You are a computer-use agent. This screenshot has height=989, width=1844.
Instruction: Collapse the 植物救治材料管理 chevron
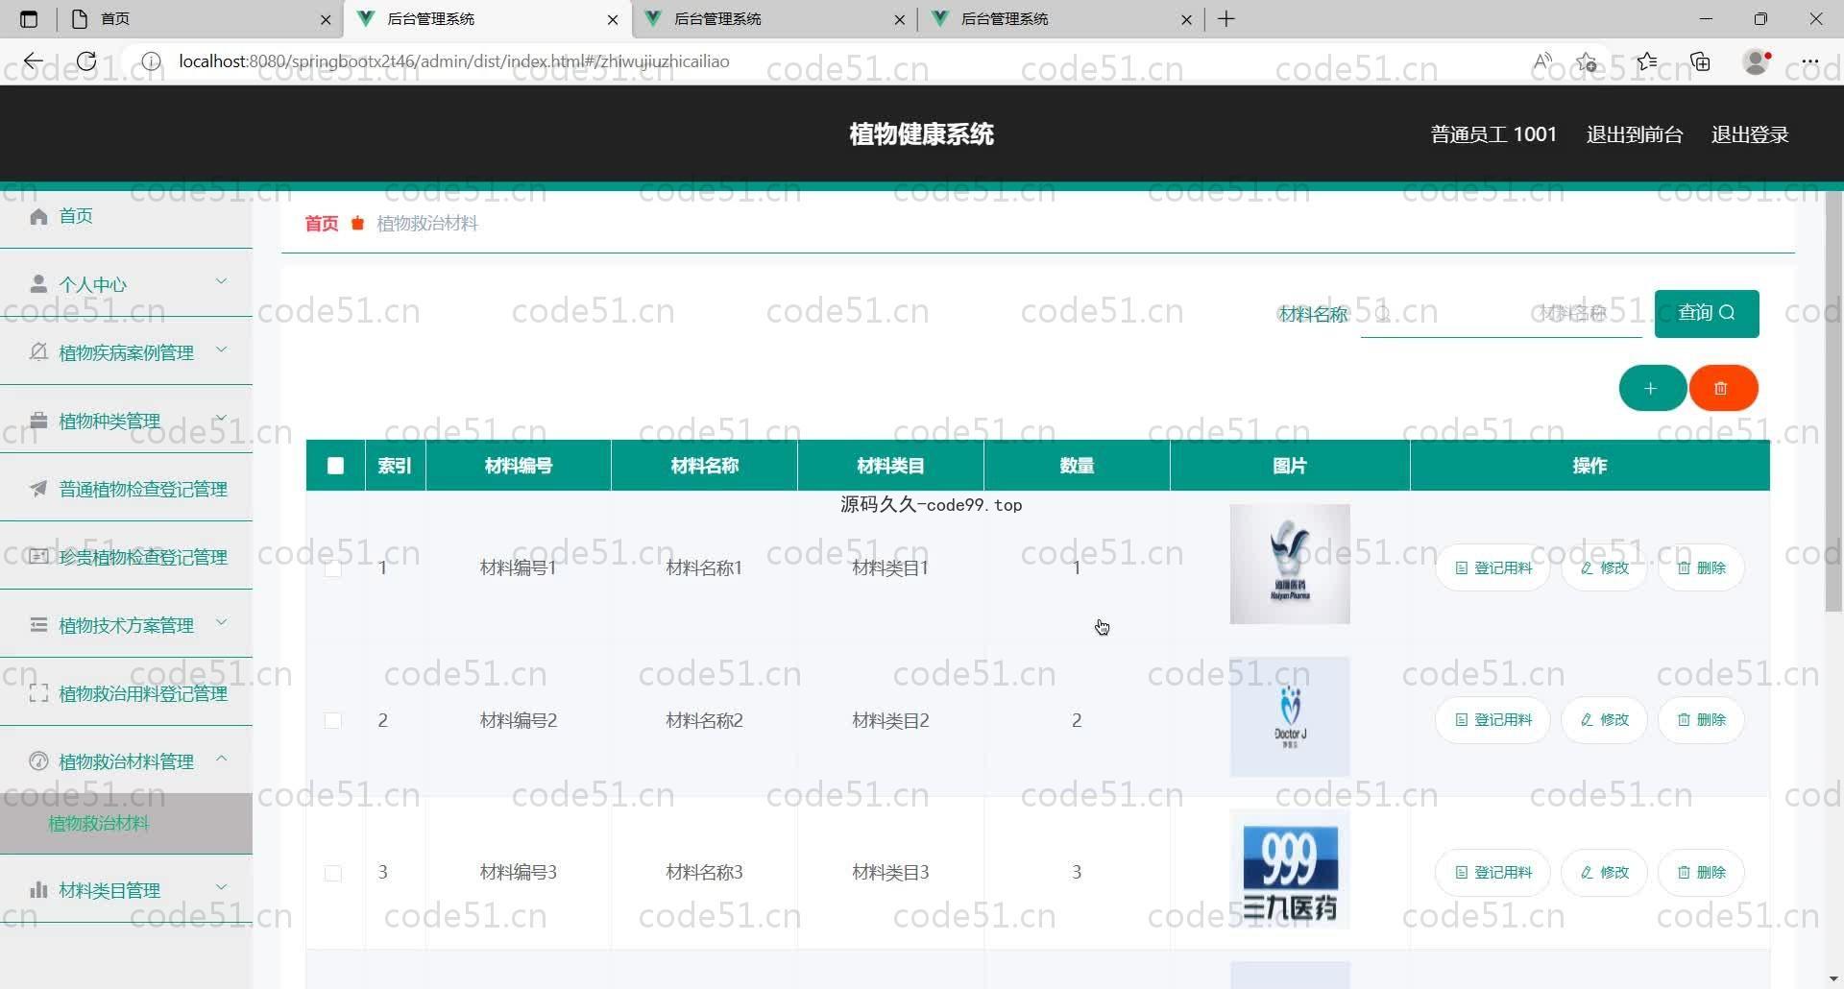coord(222,759)
